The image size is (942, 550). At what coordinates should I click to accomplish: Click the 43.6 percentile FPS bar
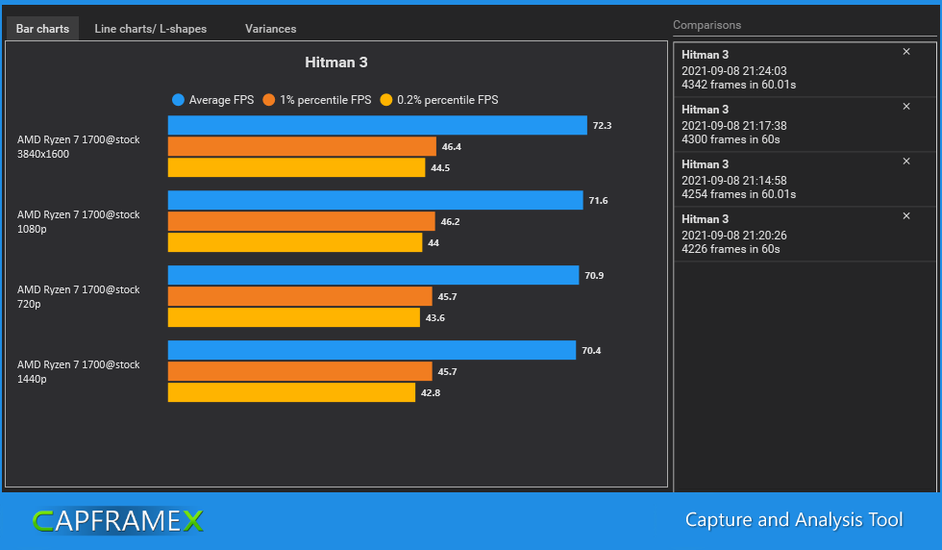pyautogui.click(x=294, y=317)
